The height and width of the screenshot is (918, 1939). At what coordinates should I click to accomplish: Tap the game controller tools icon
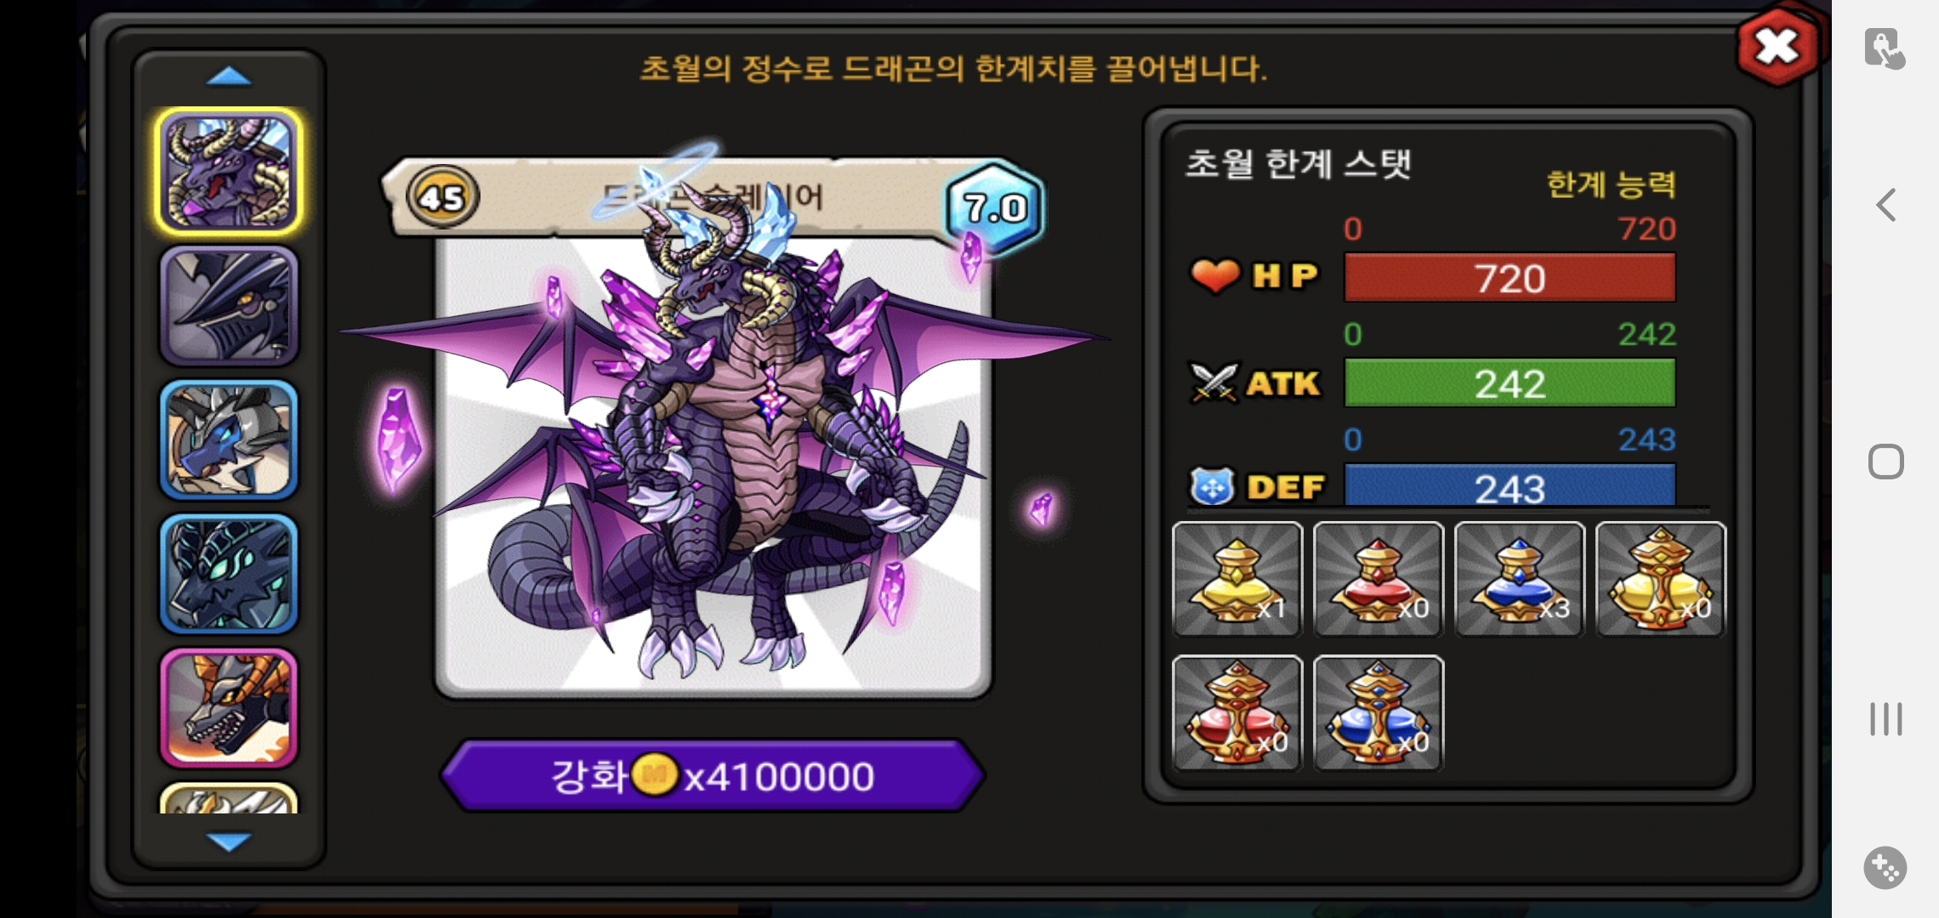click(x=1885, y=868)
